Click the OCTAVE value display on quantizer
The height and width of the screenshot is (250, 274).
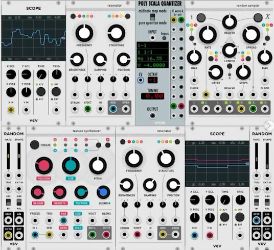pyautogui.click(x=152, y=80)
